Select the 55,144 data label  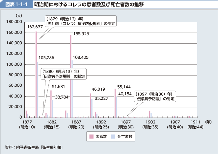pyautogui.click(x=124, y=87)
